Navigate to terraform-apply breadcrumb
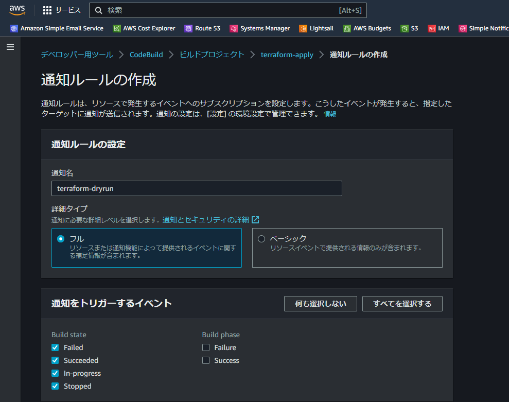This screenshot has height=402, width=509. click(x=287, y=55)
